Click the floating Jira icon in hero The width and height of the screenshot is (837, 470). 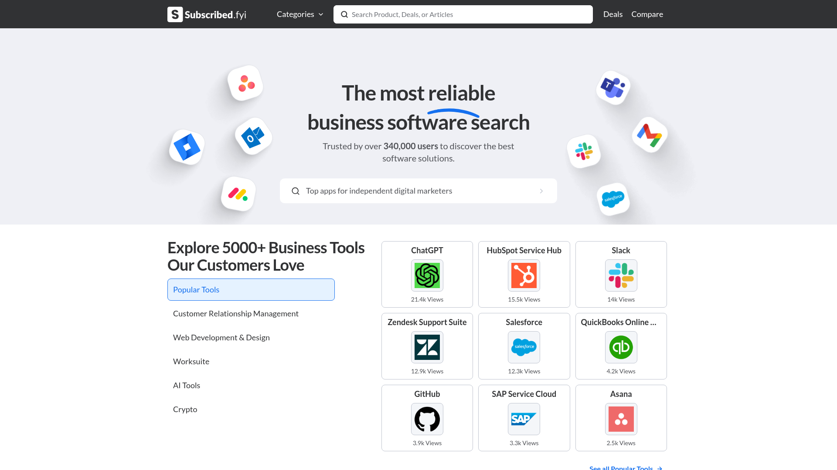pyautogui.click(x=187, y=147)
